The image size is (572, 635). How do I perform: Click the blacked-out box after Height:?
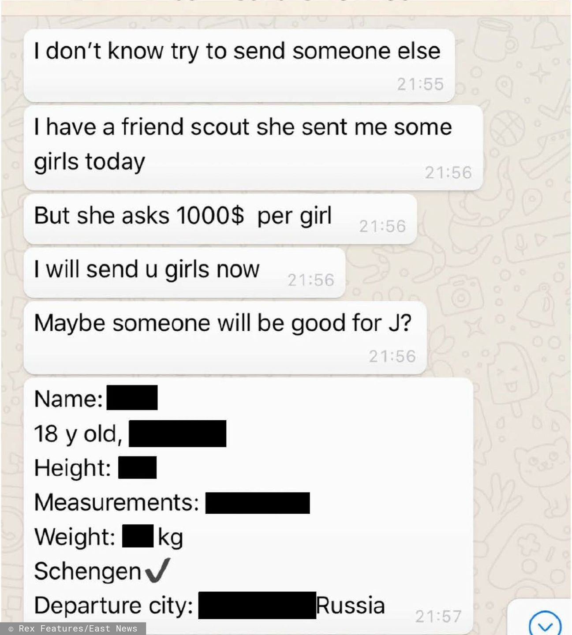[x=137, y=467]
